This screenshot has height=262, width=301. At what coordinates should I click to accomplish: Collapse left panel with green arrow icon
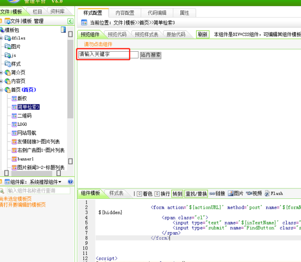point(70,21)
